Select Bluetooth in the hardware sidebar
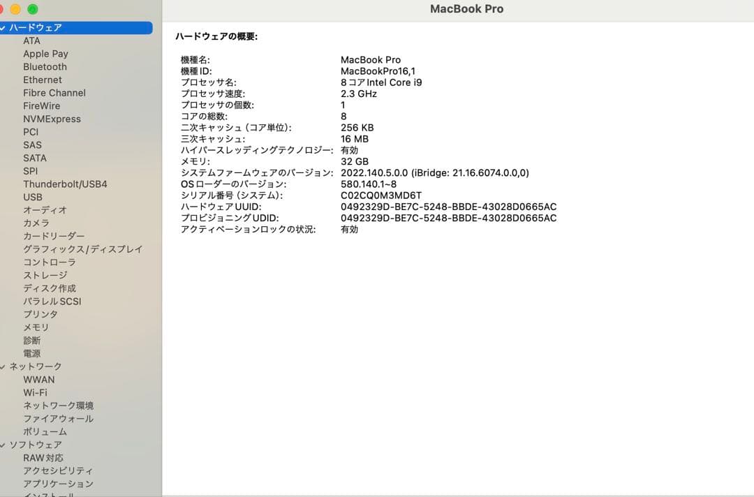Screen dimensions: 754x497 45,66
